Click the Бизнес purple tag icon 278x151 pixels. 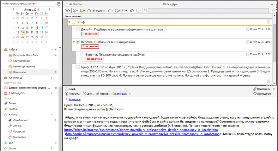pos(6,103)
